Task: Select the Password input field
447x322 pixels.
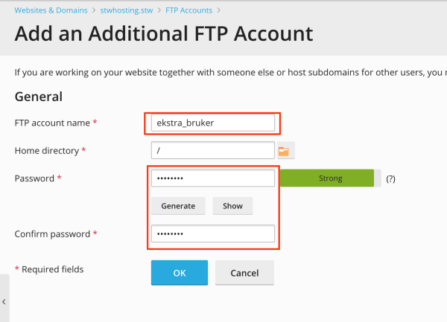Action: tap(213, 178)
